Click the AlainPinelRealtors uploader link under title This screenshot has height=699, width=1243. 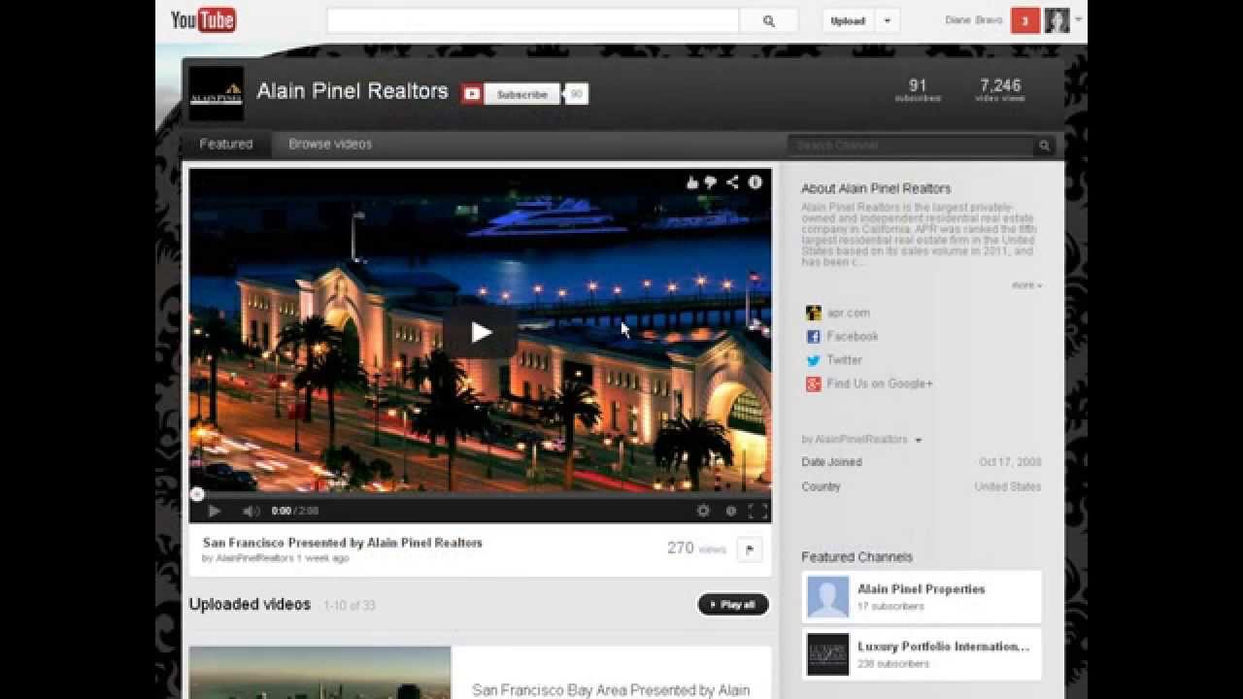pyautogui.click(x=254, y=558)
